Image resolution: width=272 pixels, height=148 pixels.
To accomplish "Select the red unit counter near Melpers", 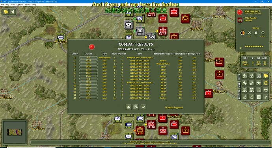I will tap(208, 93).
